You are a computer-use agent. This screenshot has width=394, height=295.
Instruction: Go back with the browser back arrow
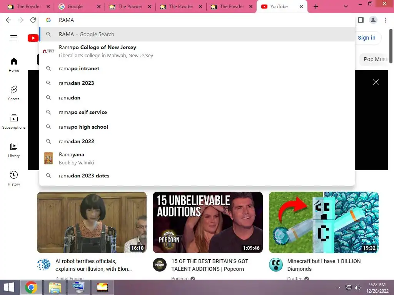(x=8, y=20)
